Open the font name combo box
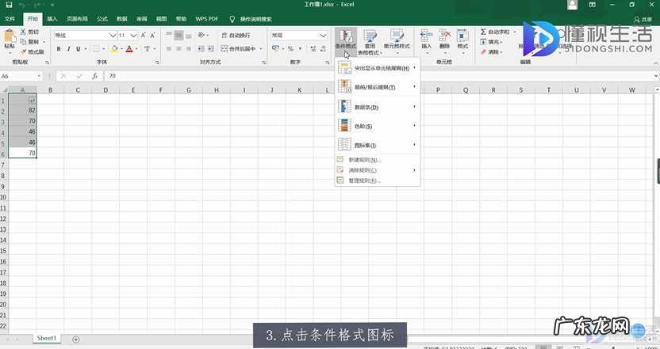Viewport: 660px width, 349px height. [84, 36]
